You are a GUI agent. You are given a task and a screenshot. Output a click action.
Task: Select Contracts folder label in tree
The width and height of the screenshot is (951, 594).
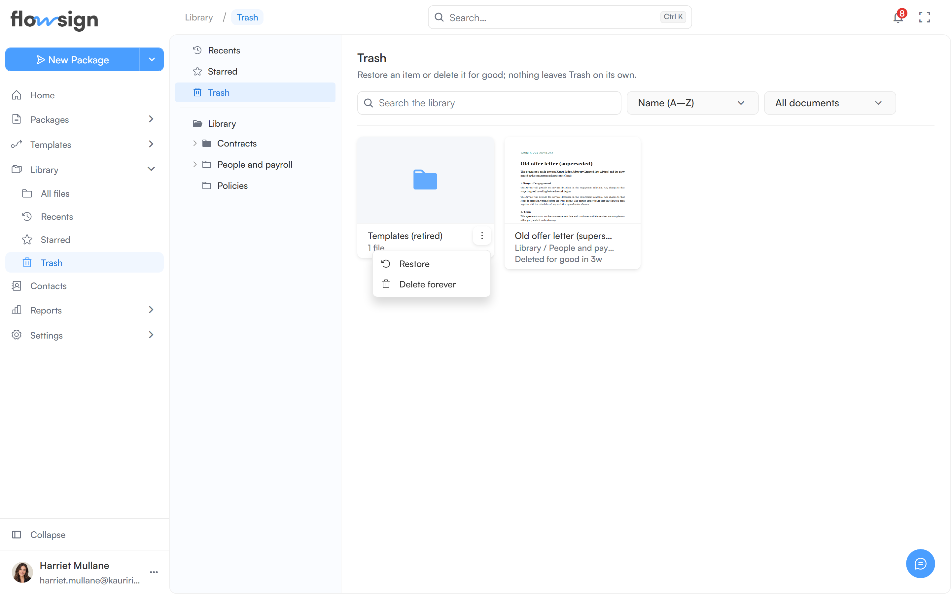pyautogui.click(x=237, y=144)
